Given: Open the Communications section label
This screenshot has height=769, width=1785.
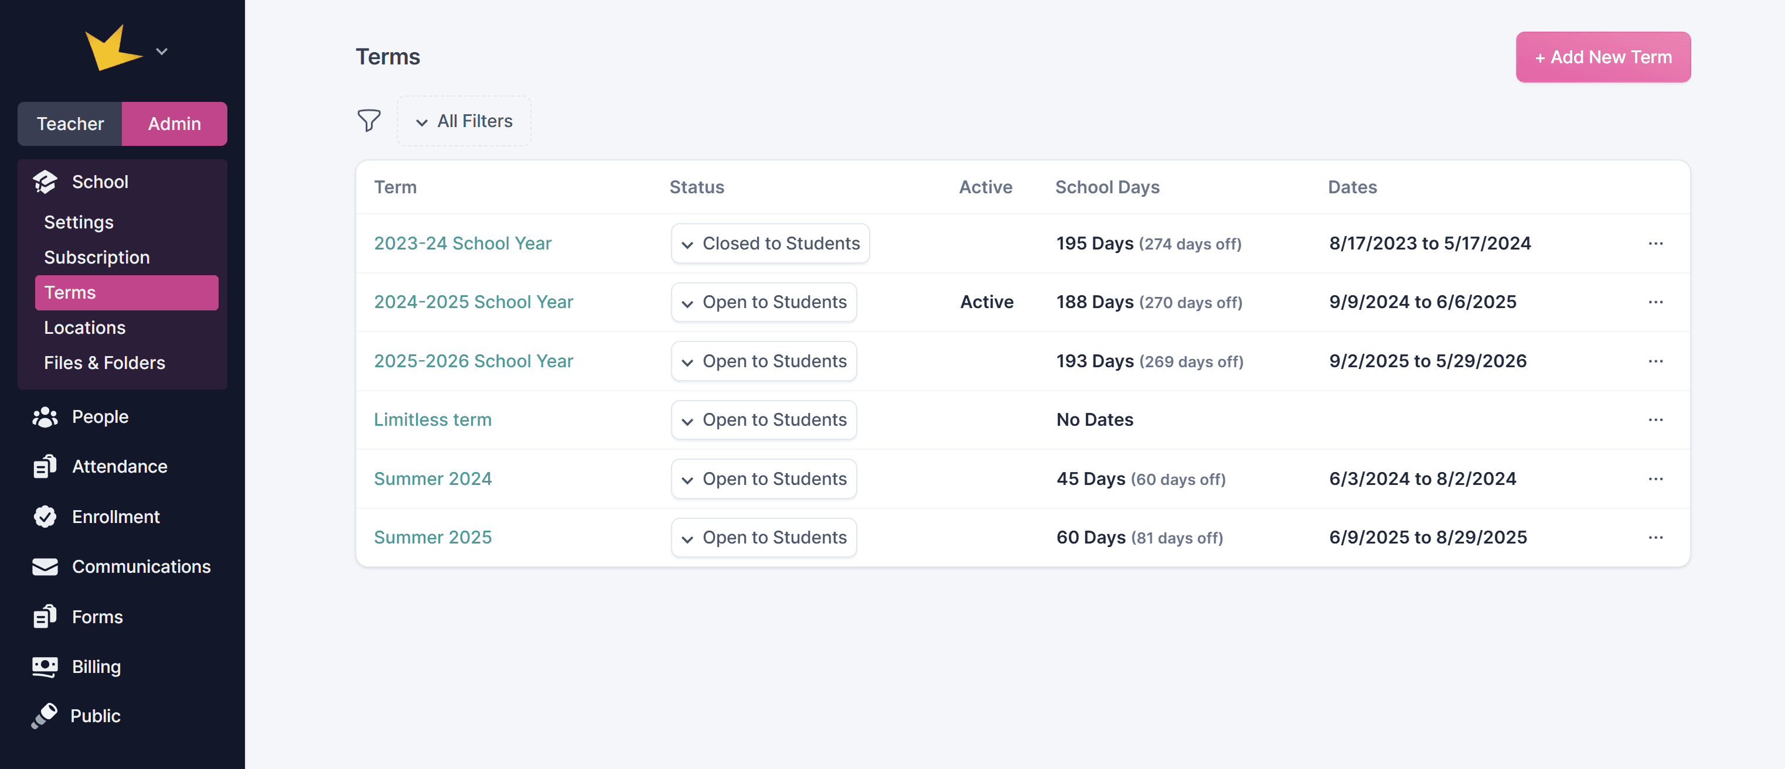Looking at the screenshot, I should coord(141,567).
